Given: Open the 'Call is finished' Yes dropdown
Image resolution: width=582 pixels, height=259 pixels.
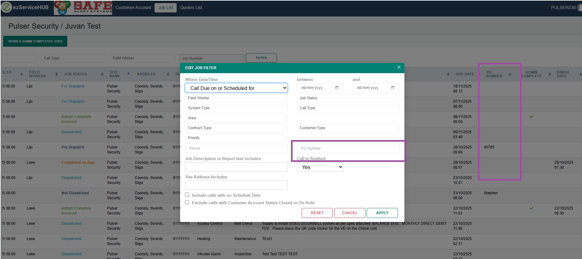Looking at the screenshot, I should pos(320,167).
